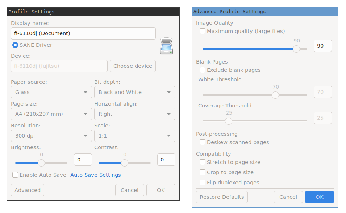Open the Bit depth dropdown
The image size is (346, 213).
pyautogui.click(x=134, y=92)
